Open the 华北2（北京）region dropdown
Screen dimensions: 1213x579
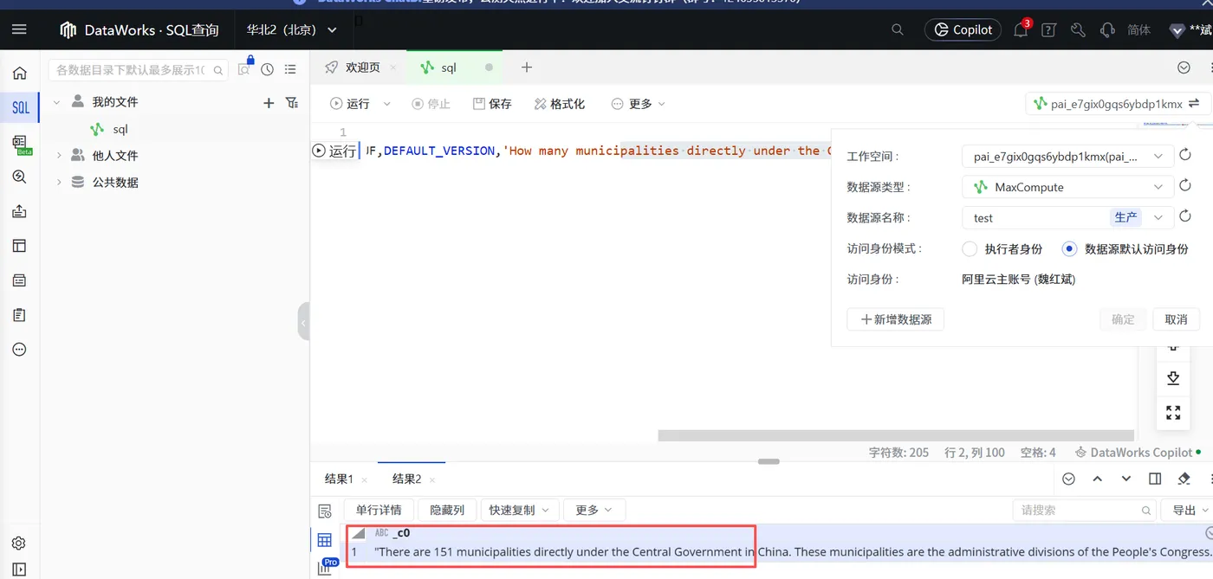(292, 29)
